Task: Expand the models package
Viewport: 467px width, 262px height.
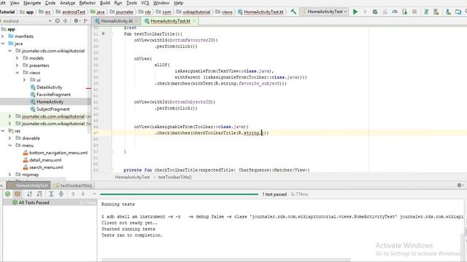Action: [18, 58]
